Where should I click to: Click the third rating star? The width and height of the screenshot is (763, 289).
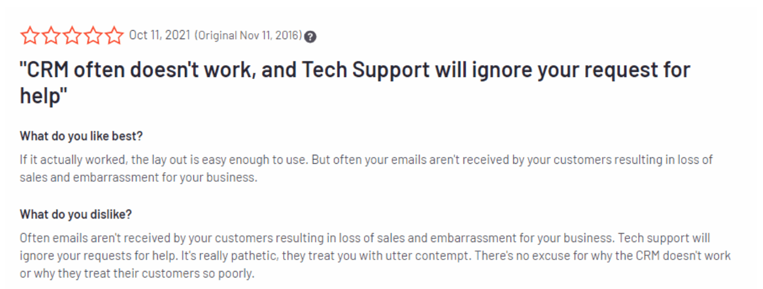click(71, 36)
